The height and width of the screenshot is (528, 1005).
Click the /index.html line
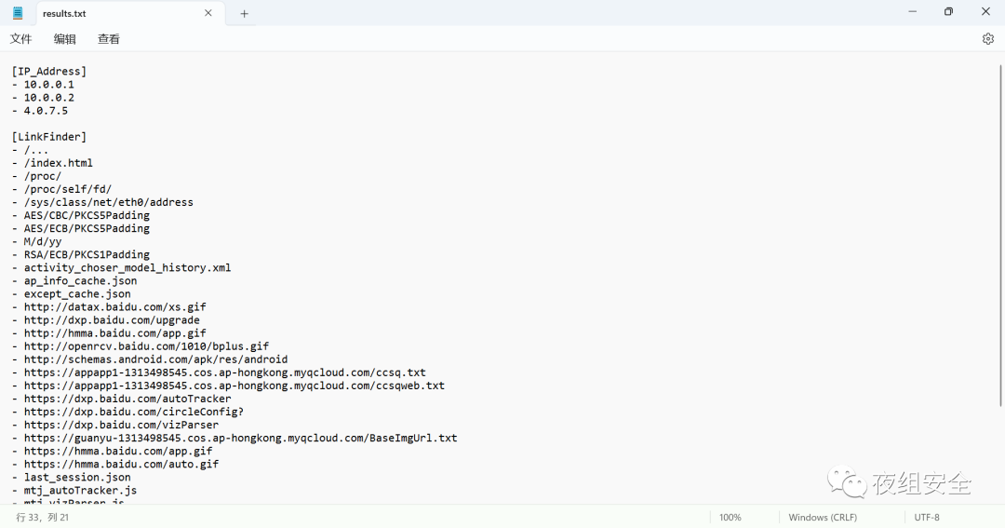pos(52,163)
